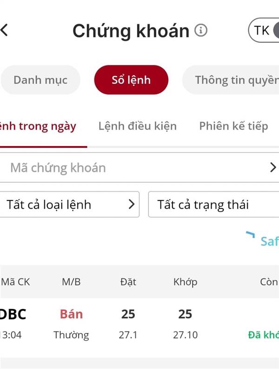The width and height of the screenshot is (279, 372).
Task: Go back using the top-left arrow
Action: pos(4,30)
